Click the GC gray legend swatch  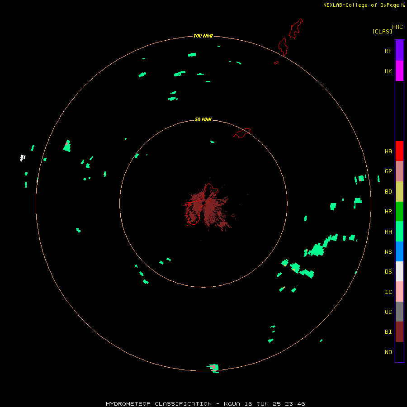[399, 312]
